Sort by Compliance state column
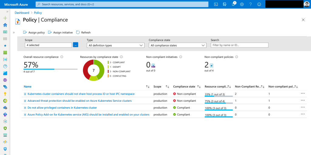The image size is (311, 155). point(199,87)
